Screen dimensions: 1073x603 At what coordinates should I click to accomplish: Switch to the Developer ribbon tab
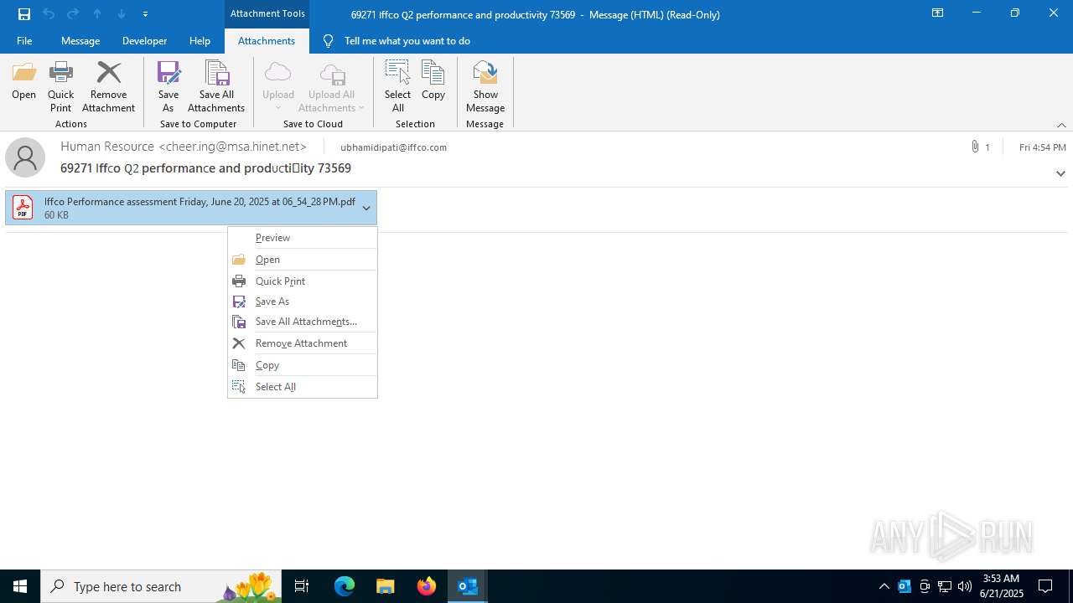pyautogui.click(x=144, y=41)
